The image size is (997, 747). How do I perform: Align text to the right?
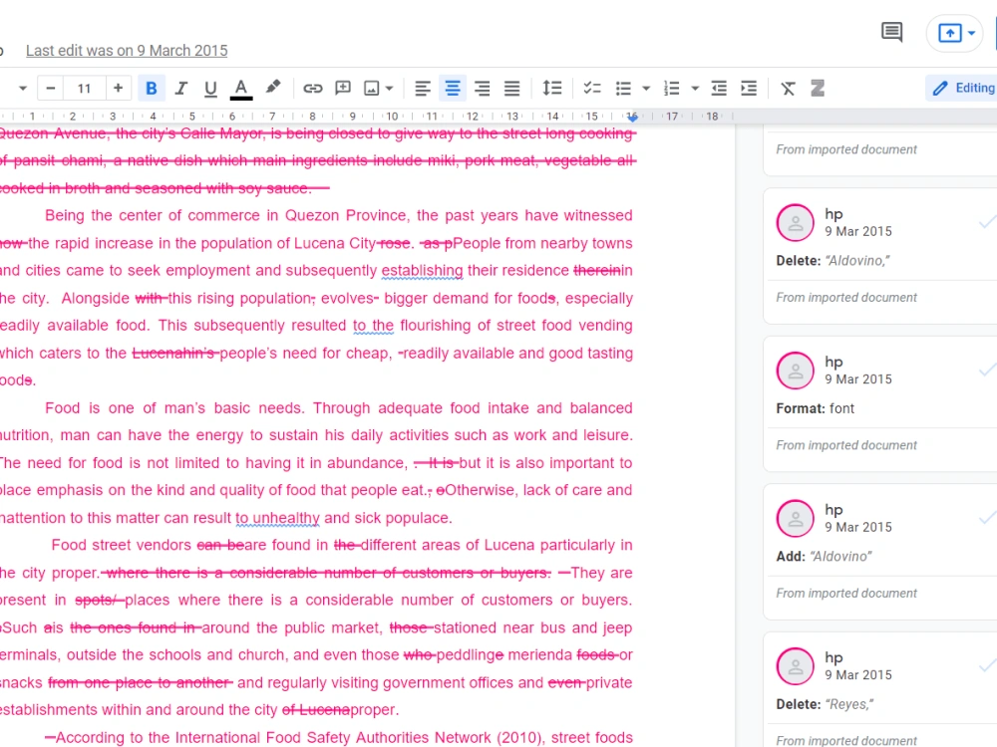coord(483,88)
